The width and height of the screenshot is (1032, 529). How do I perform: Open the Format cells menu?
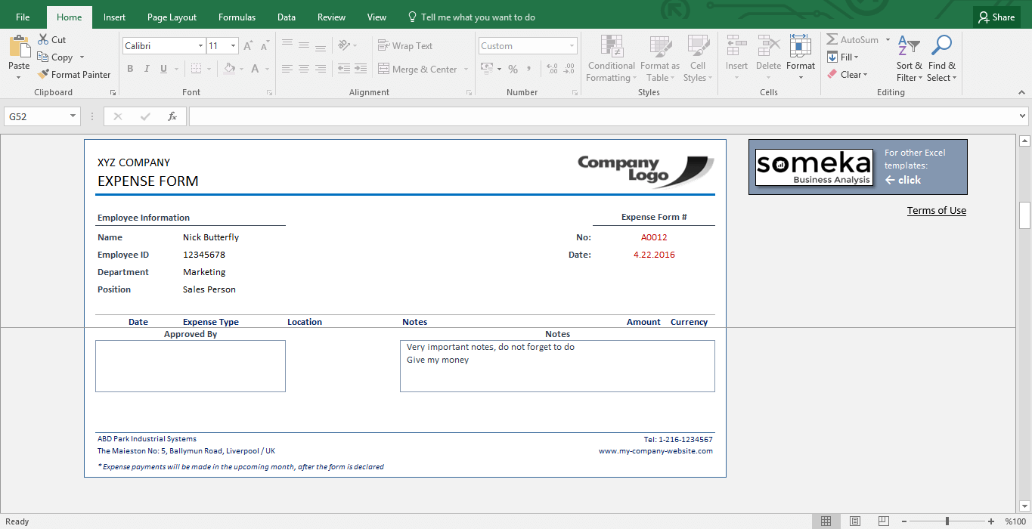click(801, 58)
